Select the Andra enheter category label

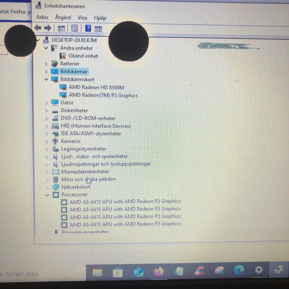pyautogui.click(x=76, y=48)
